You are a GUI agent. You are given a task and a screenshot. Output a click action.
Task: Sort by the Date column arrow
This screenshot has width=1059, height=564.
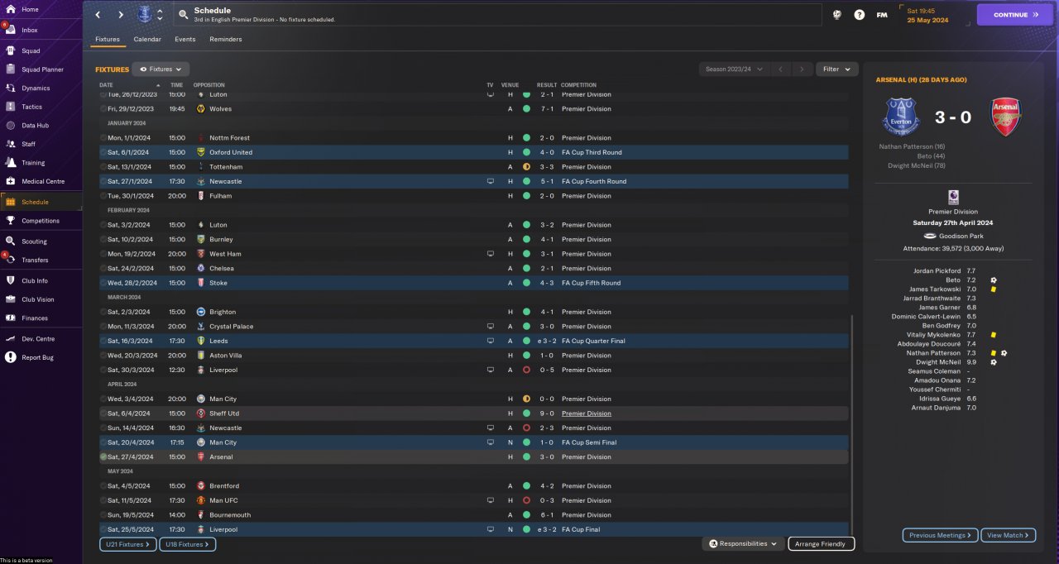(158, 85)
